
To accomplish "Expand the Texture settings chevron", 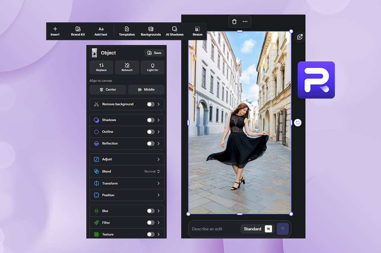I will 159,234.
